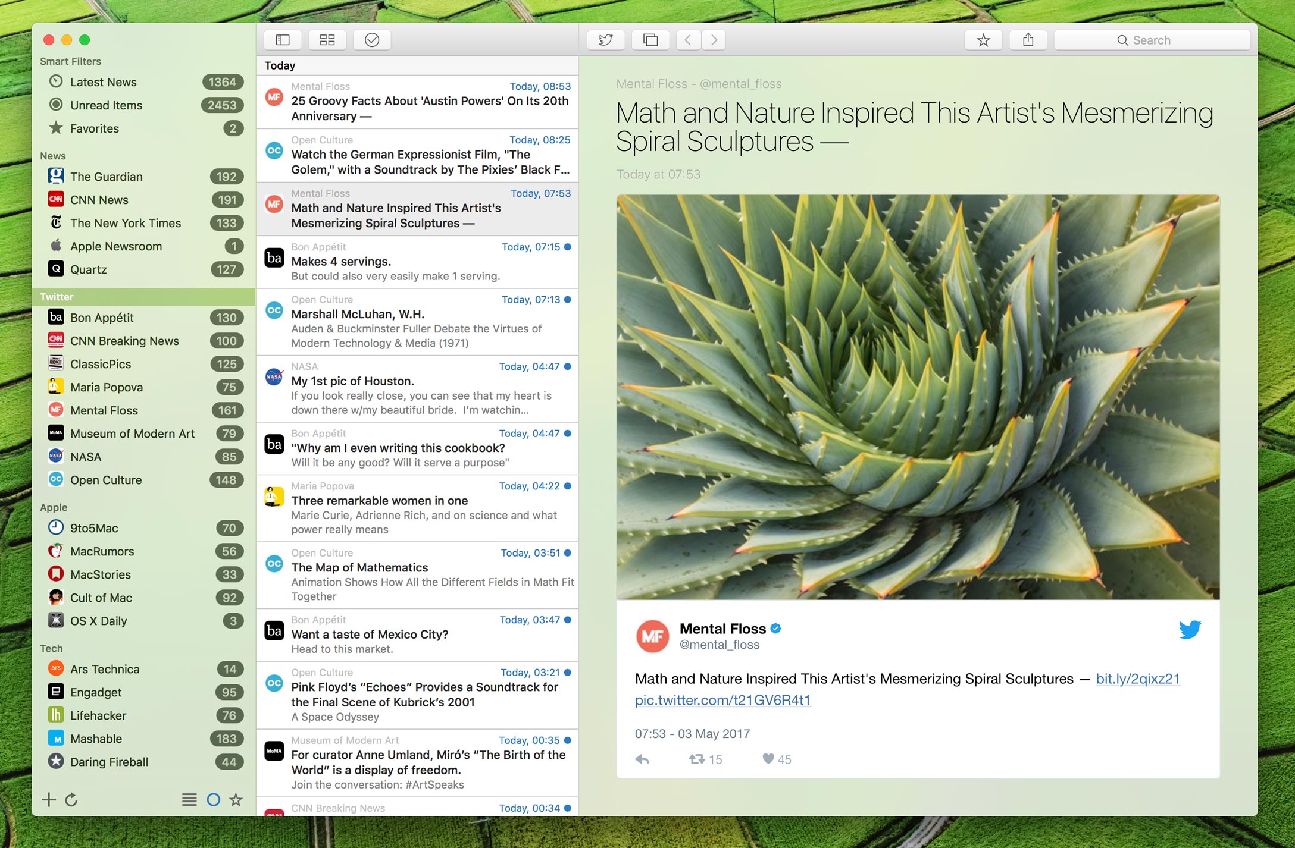Retweet the Mental Floss tweet
Image resolution: width=1295 pixels, height=848 pixels.
697,759
